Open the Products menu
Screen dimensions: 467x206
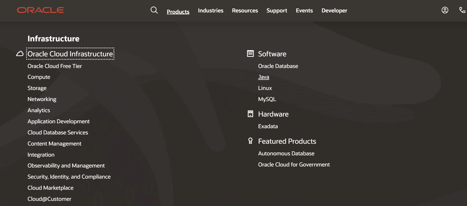tap(178, 12)
